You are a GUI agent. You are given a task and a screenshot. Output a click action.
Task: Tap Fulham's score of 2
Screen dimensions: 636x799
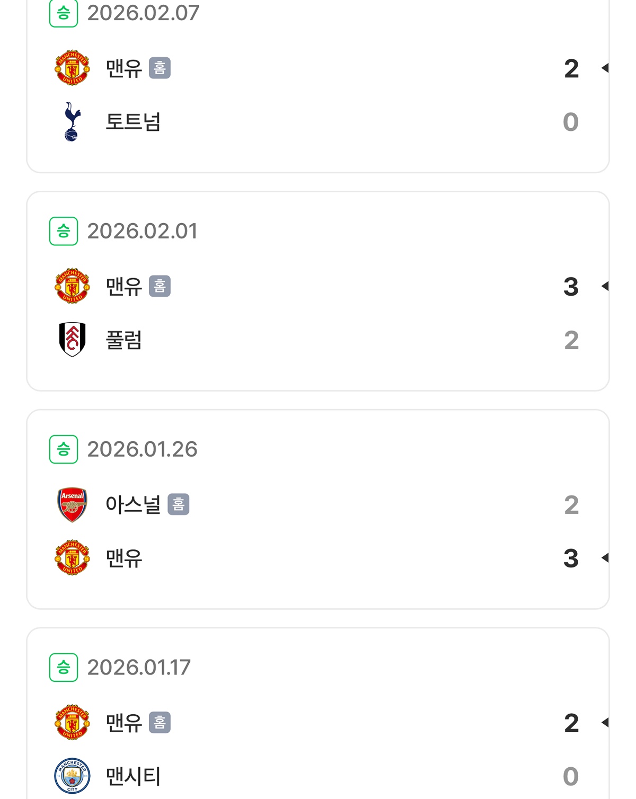tap(571, 340)
